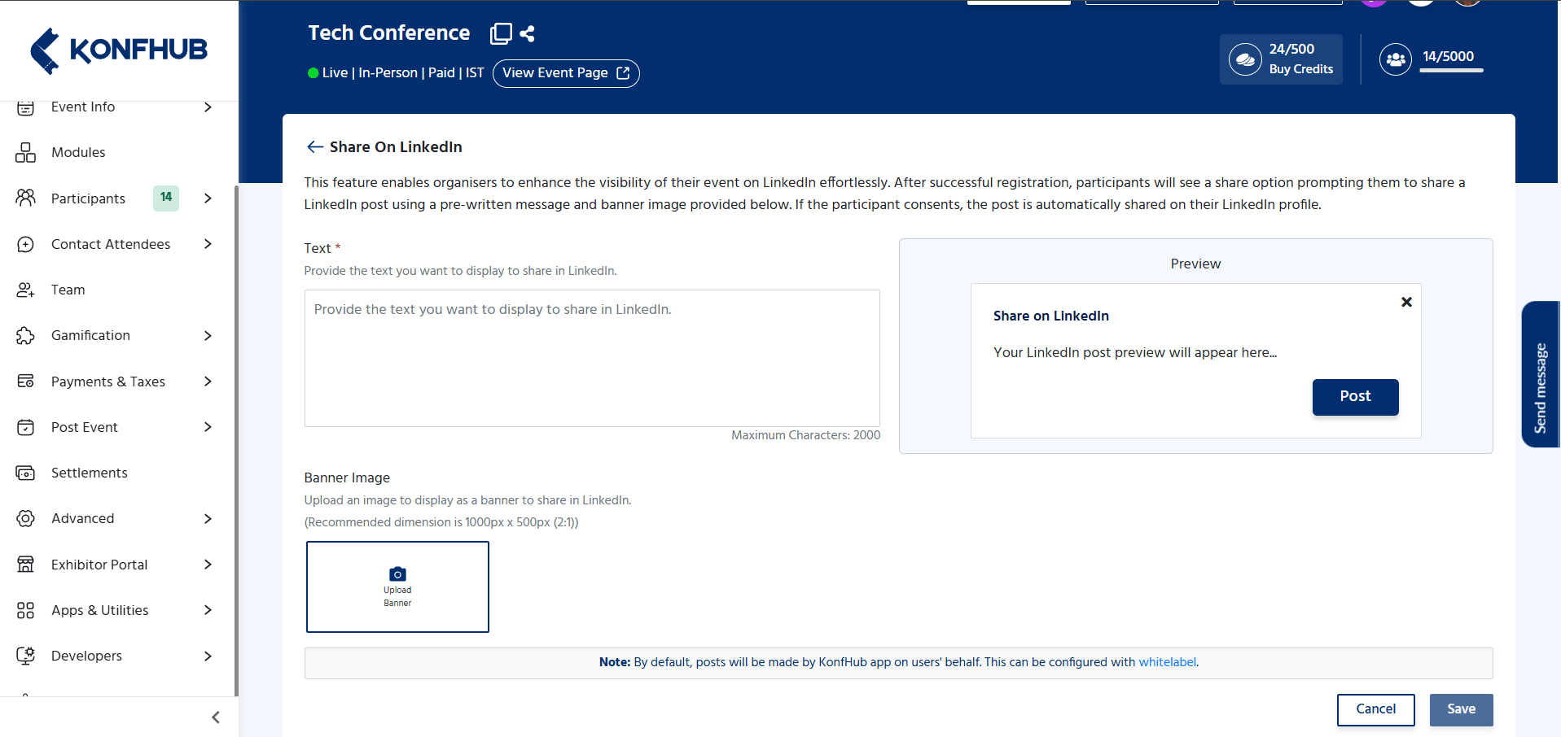
Task: Expand Apps & Utilities submenu arrow
Action: click(x=208, y=610)
